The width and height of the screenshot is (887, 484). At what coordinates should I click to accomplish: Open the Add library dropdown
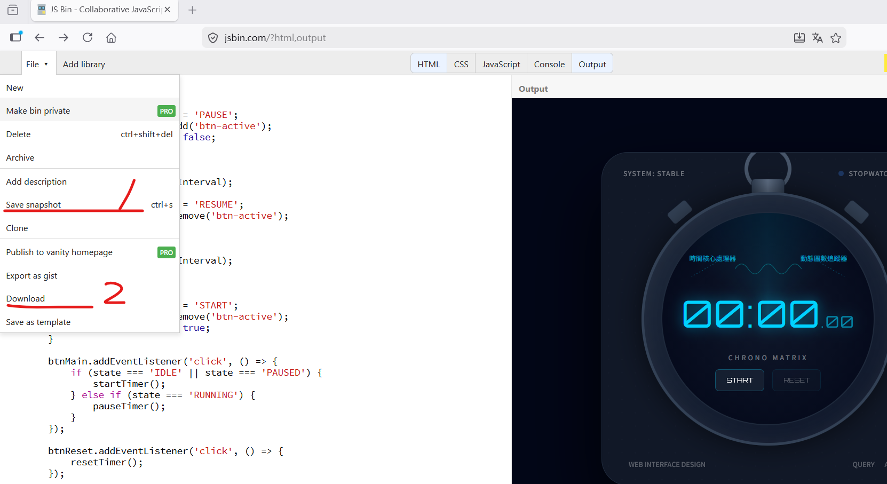click(x=84, y=64)
